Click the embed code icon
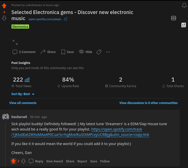Screen dimensions: 188x168 click(173, 18)
